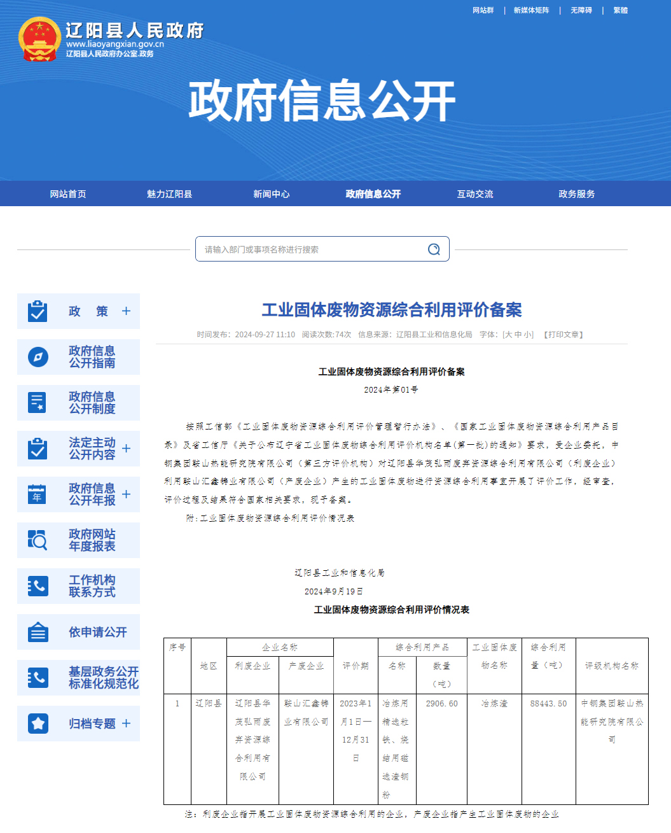The width and height of the screenshot is (671, 833).
Task: Click the 政府信息公开年报 calendar icon
Action: (x=38, y=494)
